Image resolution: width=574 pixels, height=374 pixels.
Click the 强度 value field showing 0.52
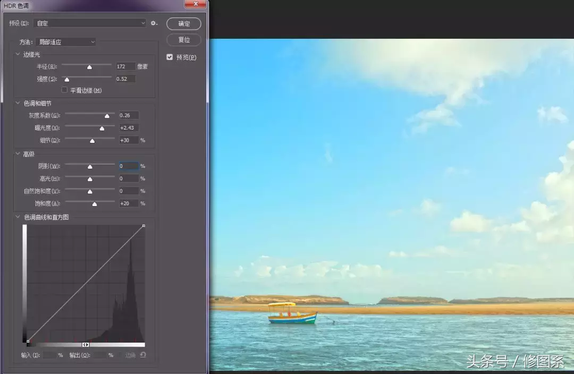(125, 79)
